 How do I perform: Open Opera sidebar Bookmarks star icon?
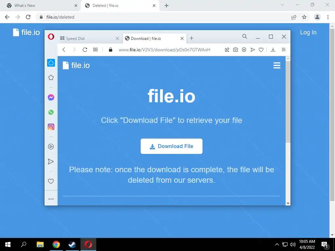(51, 77)
